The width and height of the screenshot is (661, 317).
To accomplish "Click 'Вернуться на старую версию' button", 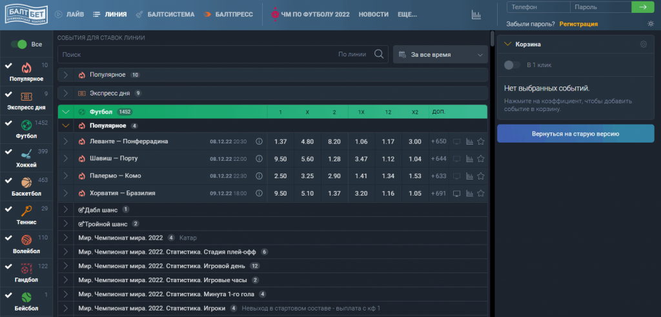I will [575, 134].
